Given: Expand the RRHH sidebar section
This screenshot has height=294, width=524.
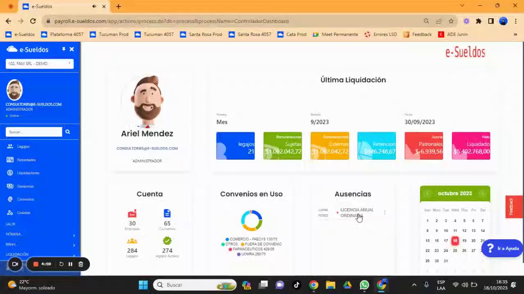Looking at the screenshot, I should pyautogui.click(x=40, y=245).
